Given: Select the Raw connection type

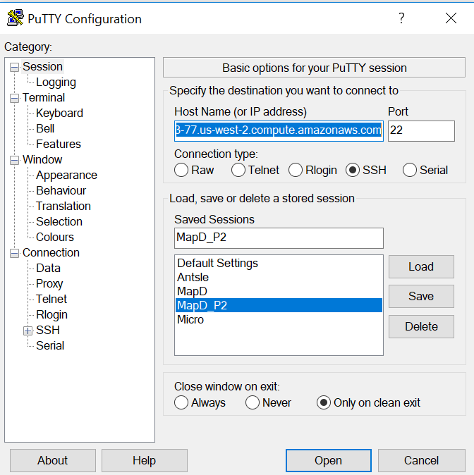Looking at the screenshot, I should (x=182, y=170).
